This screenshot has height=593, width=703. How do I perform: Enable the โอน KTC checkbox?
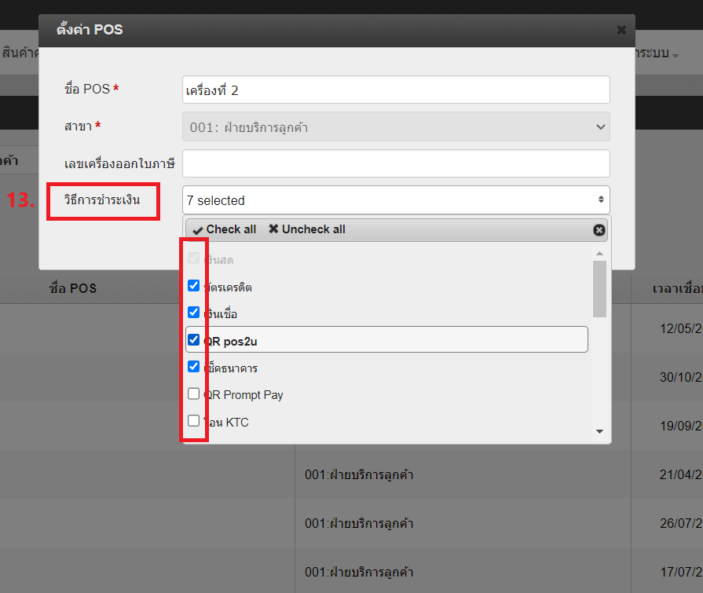tap(194, 420)
